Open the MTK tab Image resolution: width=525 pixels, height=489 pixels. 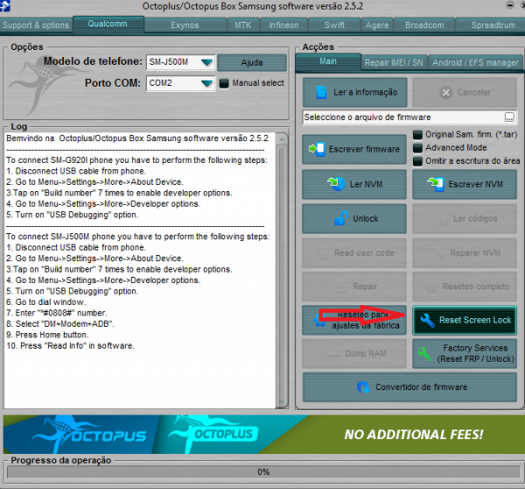click(243, 25)
